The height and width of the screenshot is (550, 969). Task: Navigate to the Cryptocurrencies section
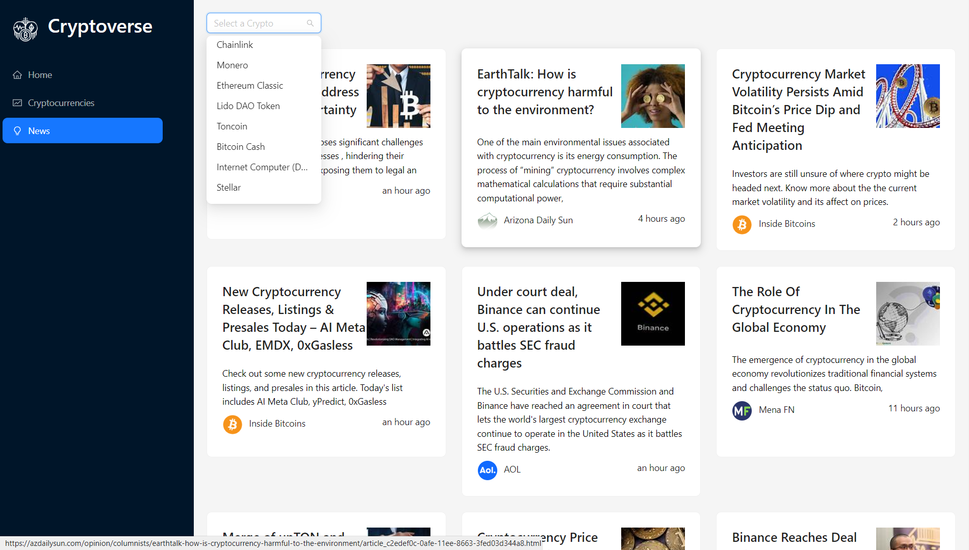click(x=61, y=102)
